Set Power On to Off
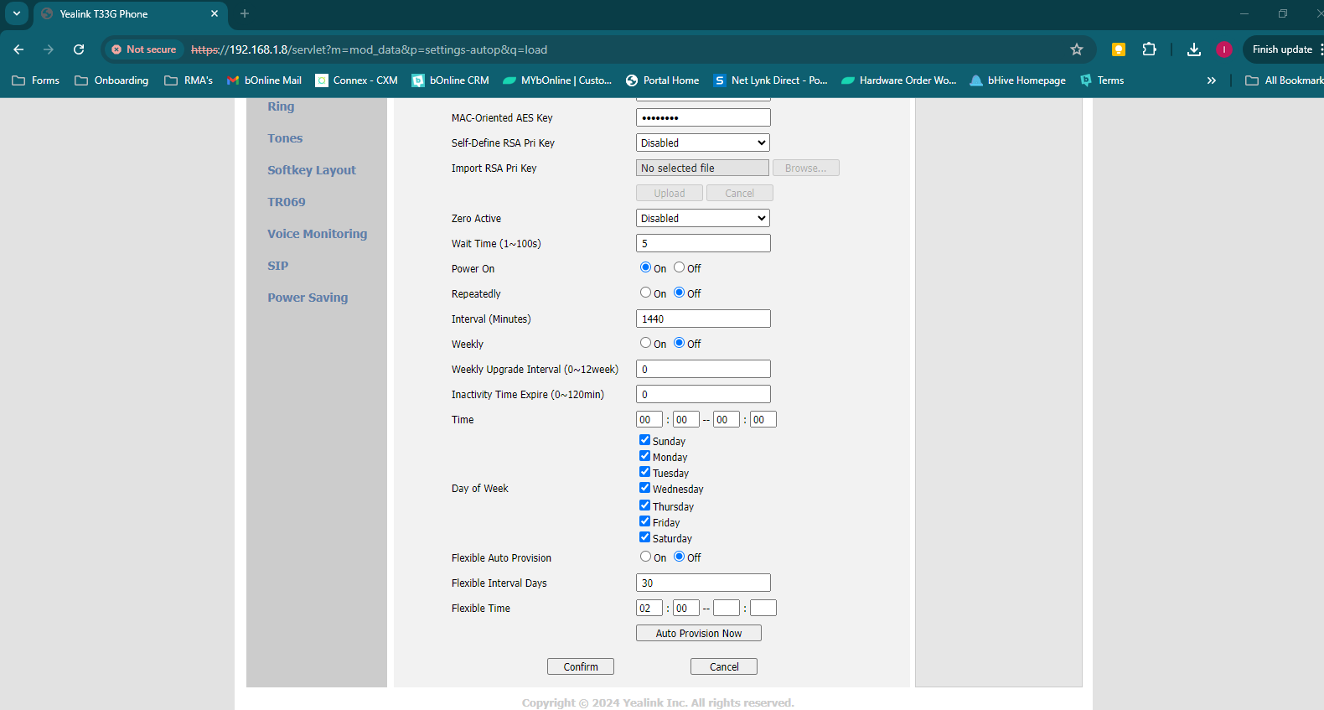The width and height of the screenshot is (1324, 710). 680,267
